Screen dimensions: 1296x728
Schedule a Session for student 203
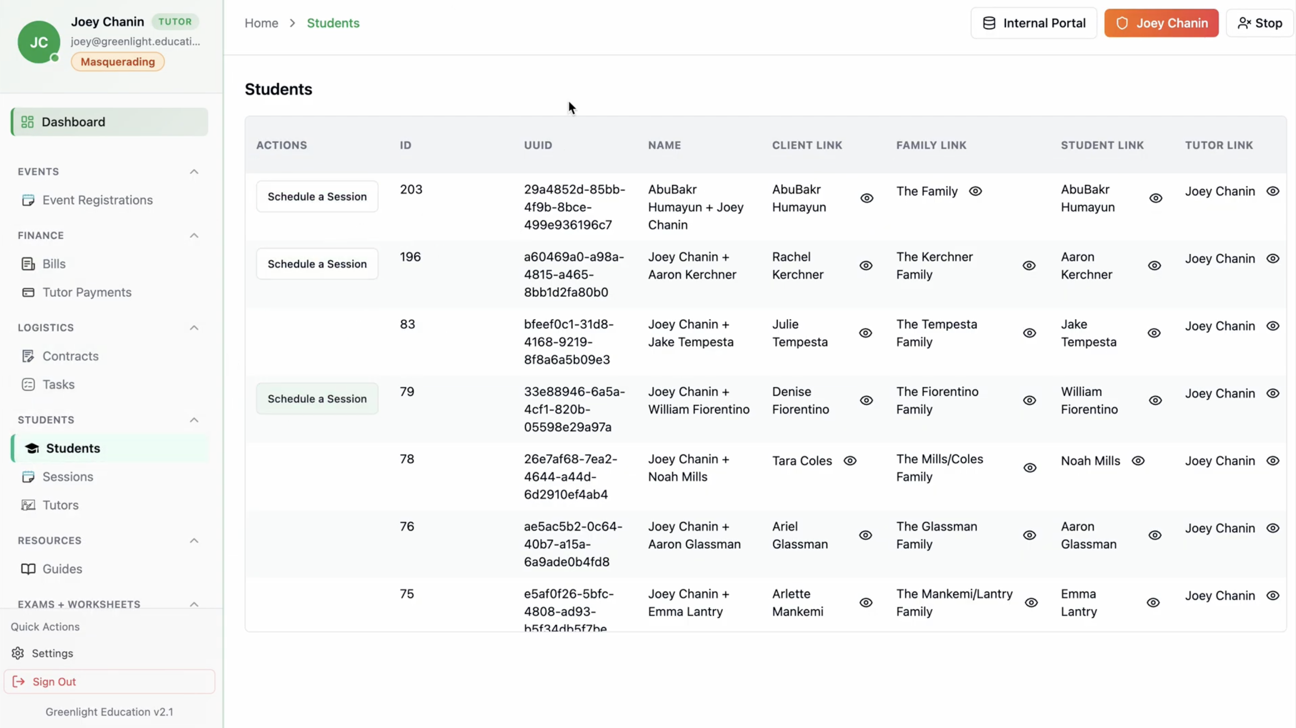(x=317, y=197)
